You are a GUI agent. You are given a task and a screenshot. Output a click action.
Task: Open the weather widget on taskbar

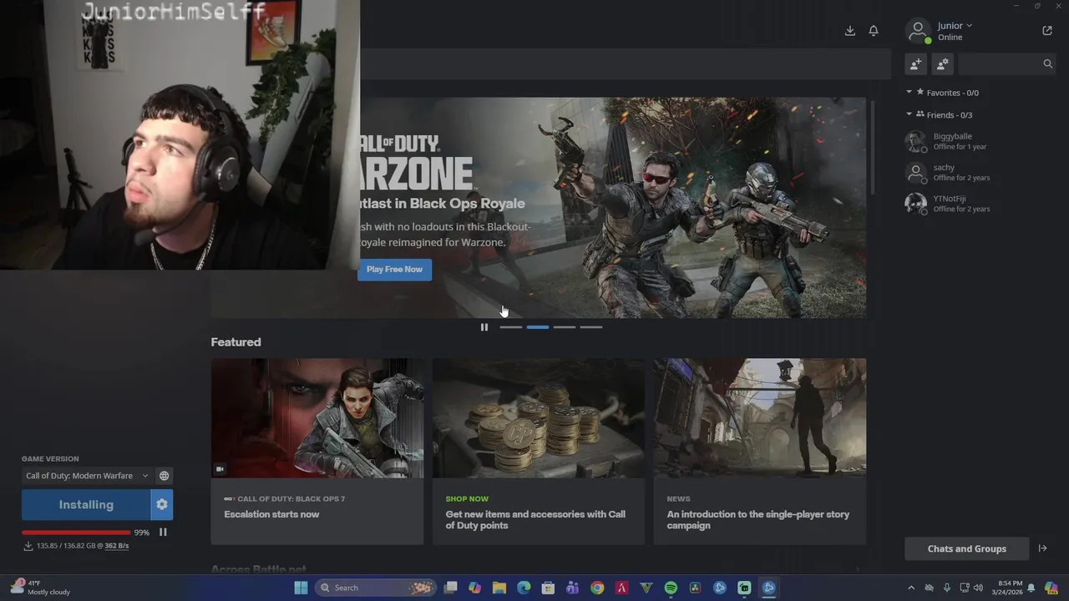pos(40,588)
